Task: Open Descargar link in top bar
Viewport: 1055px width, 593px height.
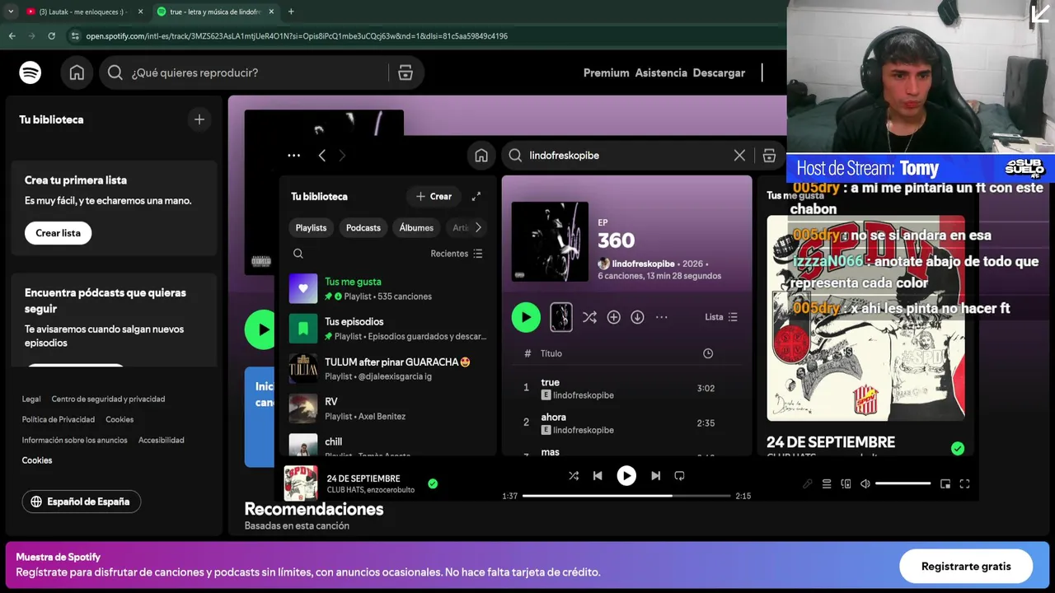Action: coord(719,72)
